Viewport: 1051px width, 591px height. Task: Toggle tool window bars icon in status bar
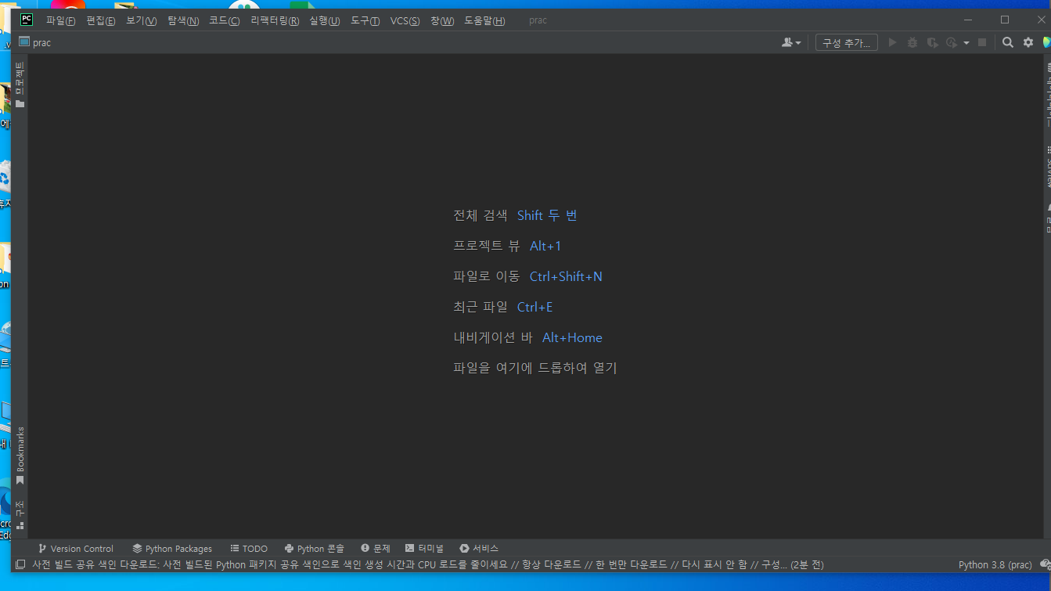20,564
